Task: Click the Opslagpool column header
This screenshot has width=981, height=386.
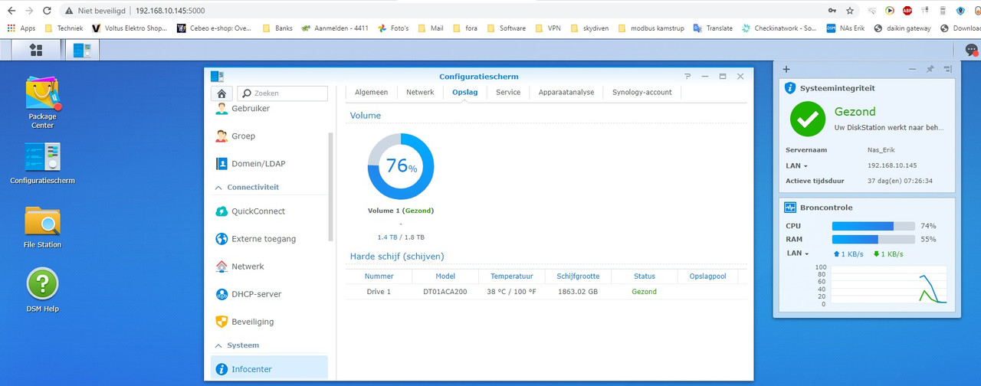Action: pyautogui.click(x=707, y=276)
